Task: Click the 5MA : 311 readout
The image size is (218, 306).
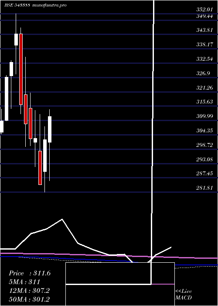Action: pyautogui.click(x=24, y=282)
